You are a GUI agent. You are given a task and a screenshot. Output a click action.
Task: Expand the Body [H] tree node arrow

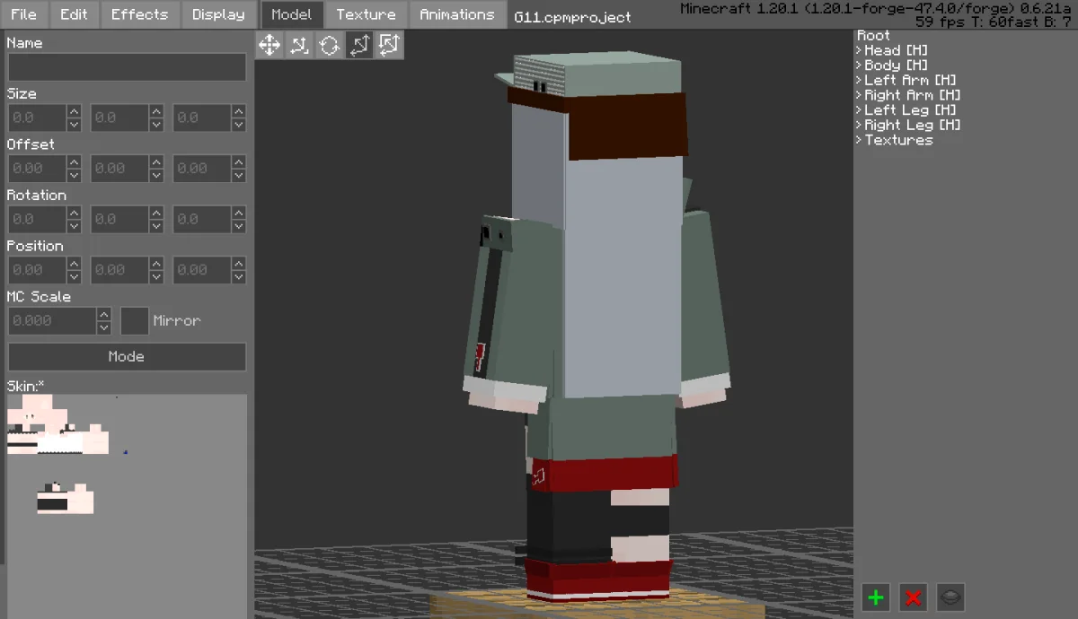click(859, 65)
